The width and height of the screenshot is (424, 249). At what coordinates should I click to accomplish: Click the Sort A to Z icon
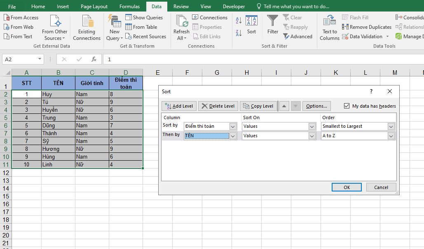pos(239,20)
